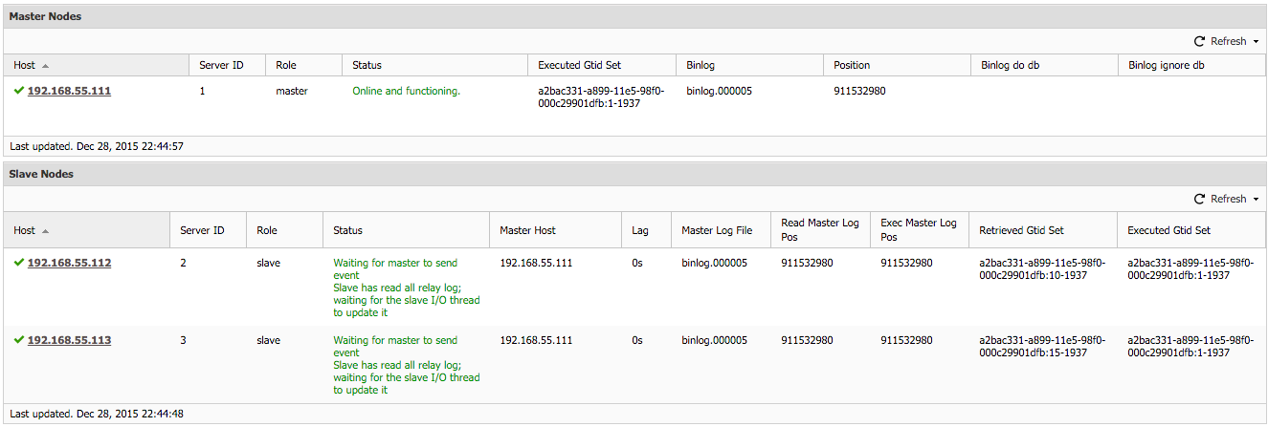The width and height of the screenshot is (1268, 427).
Task: Click the Slave Nodes refresh icon
Action: [x=1199, y=199]
